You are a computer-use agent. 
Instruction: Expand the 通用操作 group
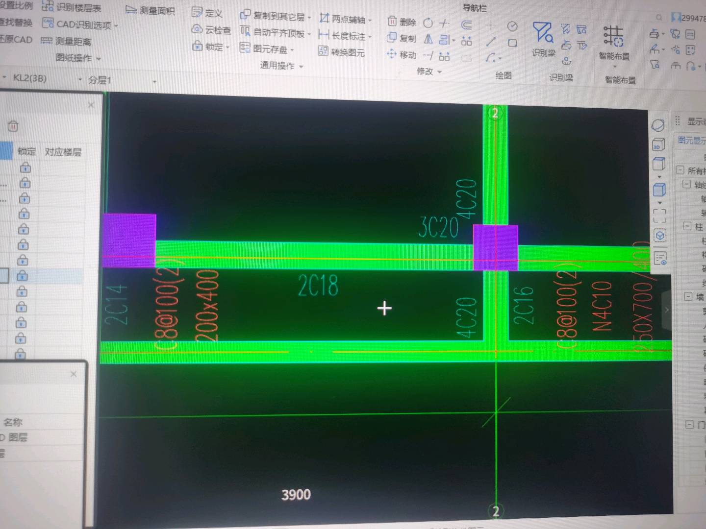pyautogui.click(x=281, y=66)
